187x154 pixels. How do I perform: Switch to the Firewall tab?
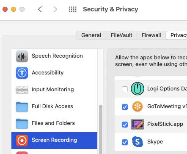(151, 35)
